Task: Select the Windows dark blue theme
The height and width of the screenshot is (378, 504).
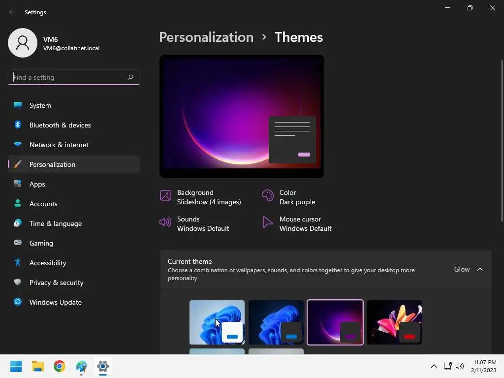Action: pyautogui.click(x=276, y=322)
